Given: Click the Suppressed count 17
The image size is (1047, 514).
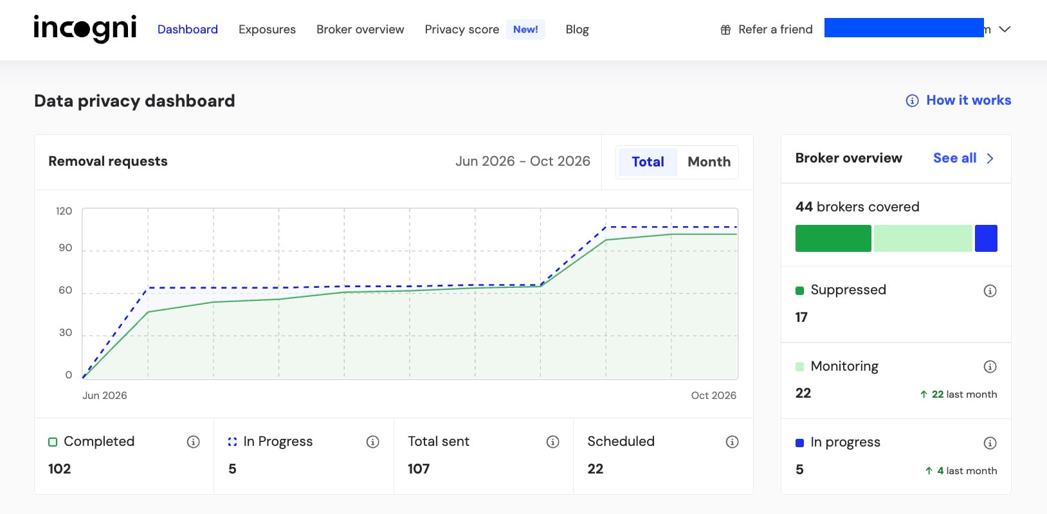Looking at the screenshot, I should [x=801, y=317].
